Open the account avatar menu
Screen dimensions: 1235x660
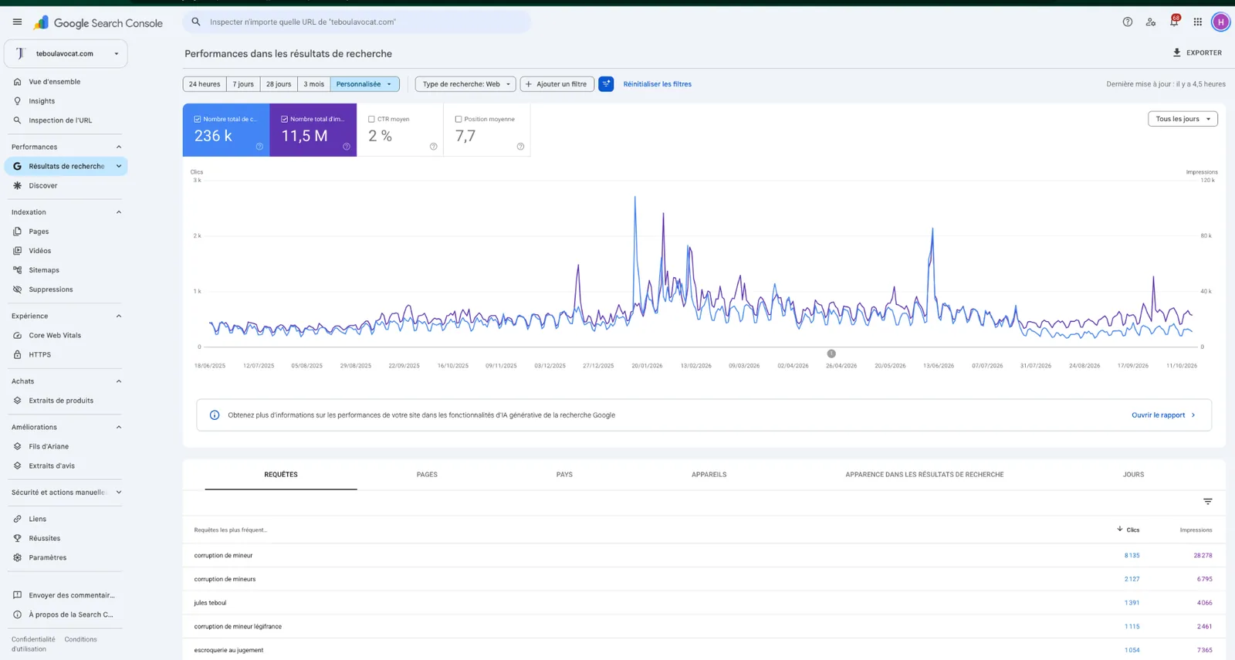1220,22
